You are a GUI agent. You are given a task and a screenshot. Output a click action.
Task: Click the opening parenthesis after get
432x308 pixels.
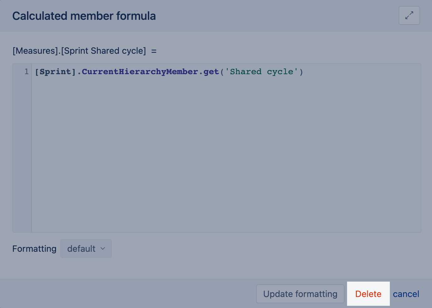pyautogui.click(x=222, y=72)
